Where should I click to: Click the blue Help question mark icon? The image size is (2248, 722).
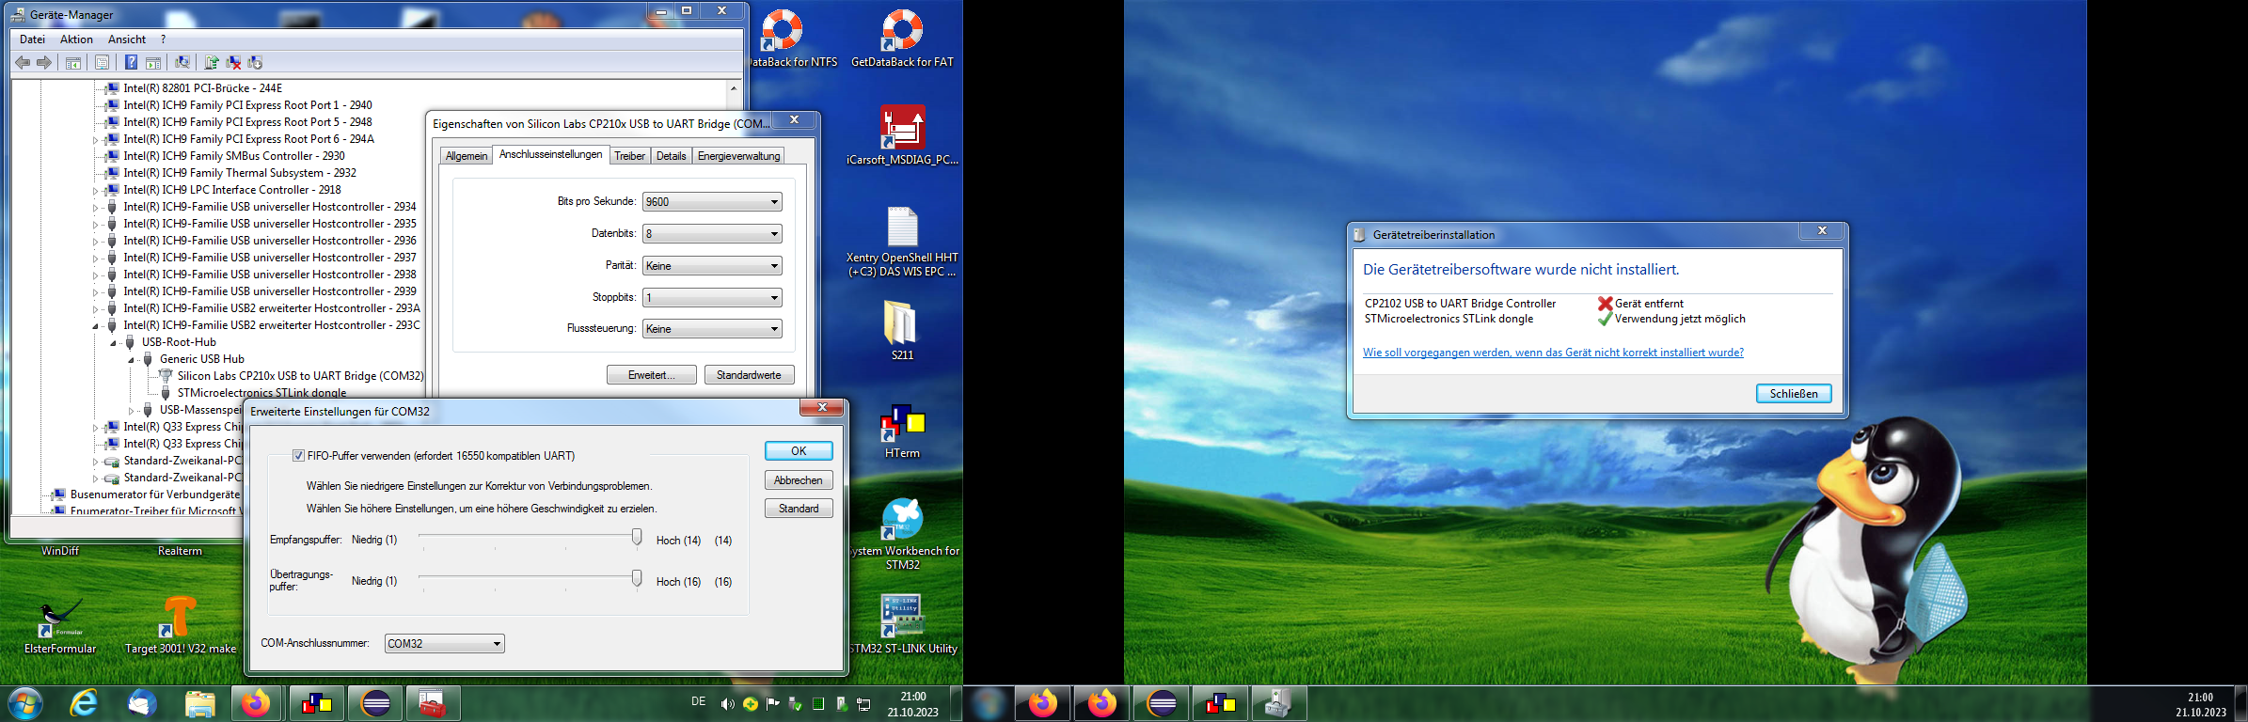pyautogui.click(x=132, y=62)
